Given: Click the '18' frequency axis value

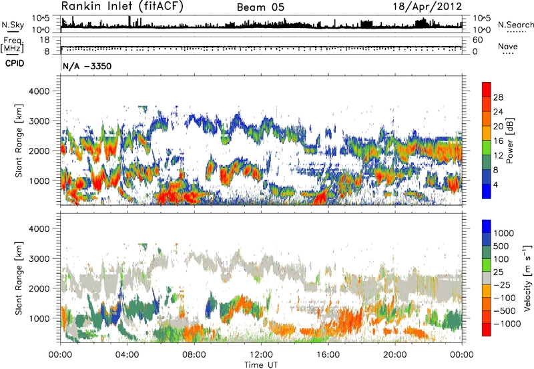Looking at the screenshot, I should [44, 40].
